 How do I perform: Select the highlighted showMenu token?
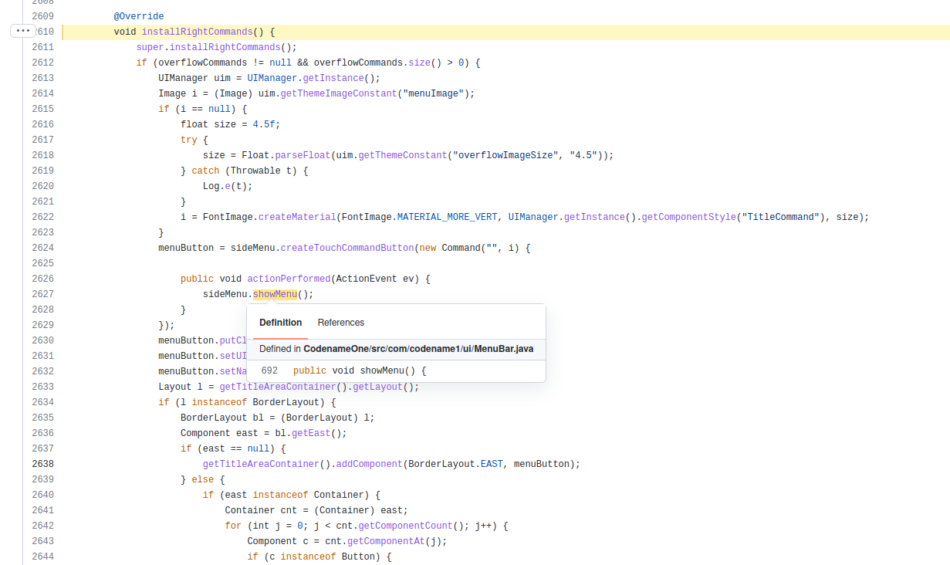coord(275,294)
